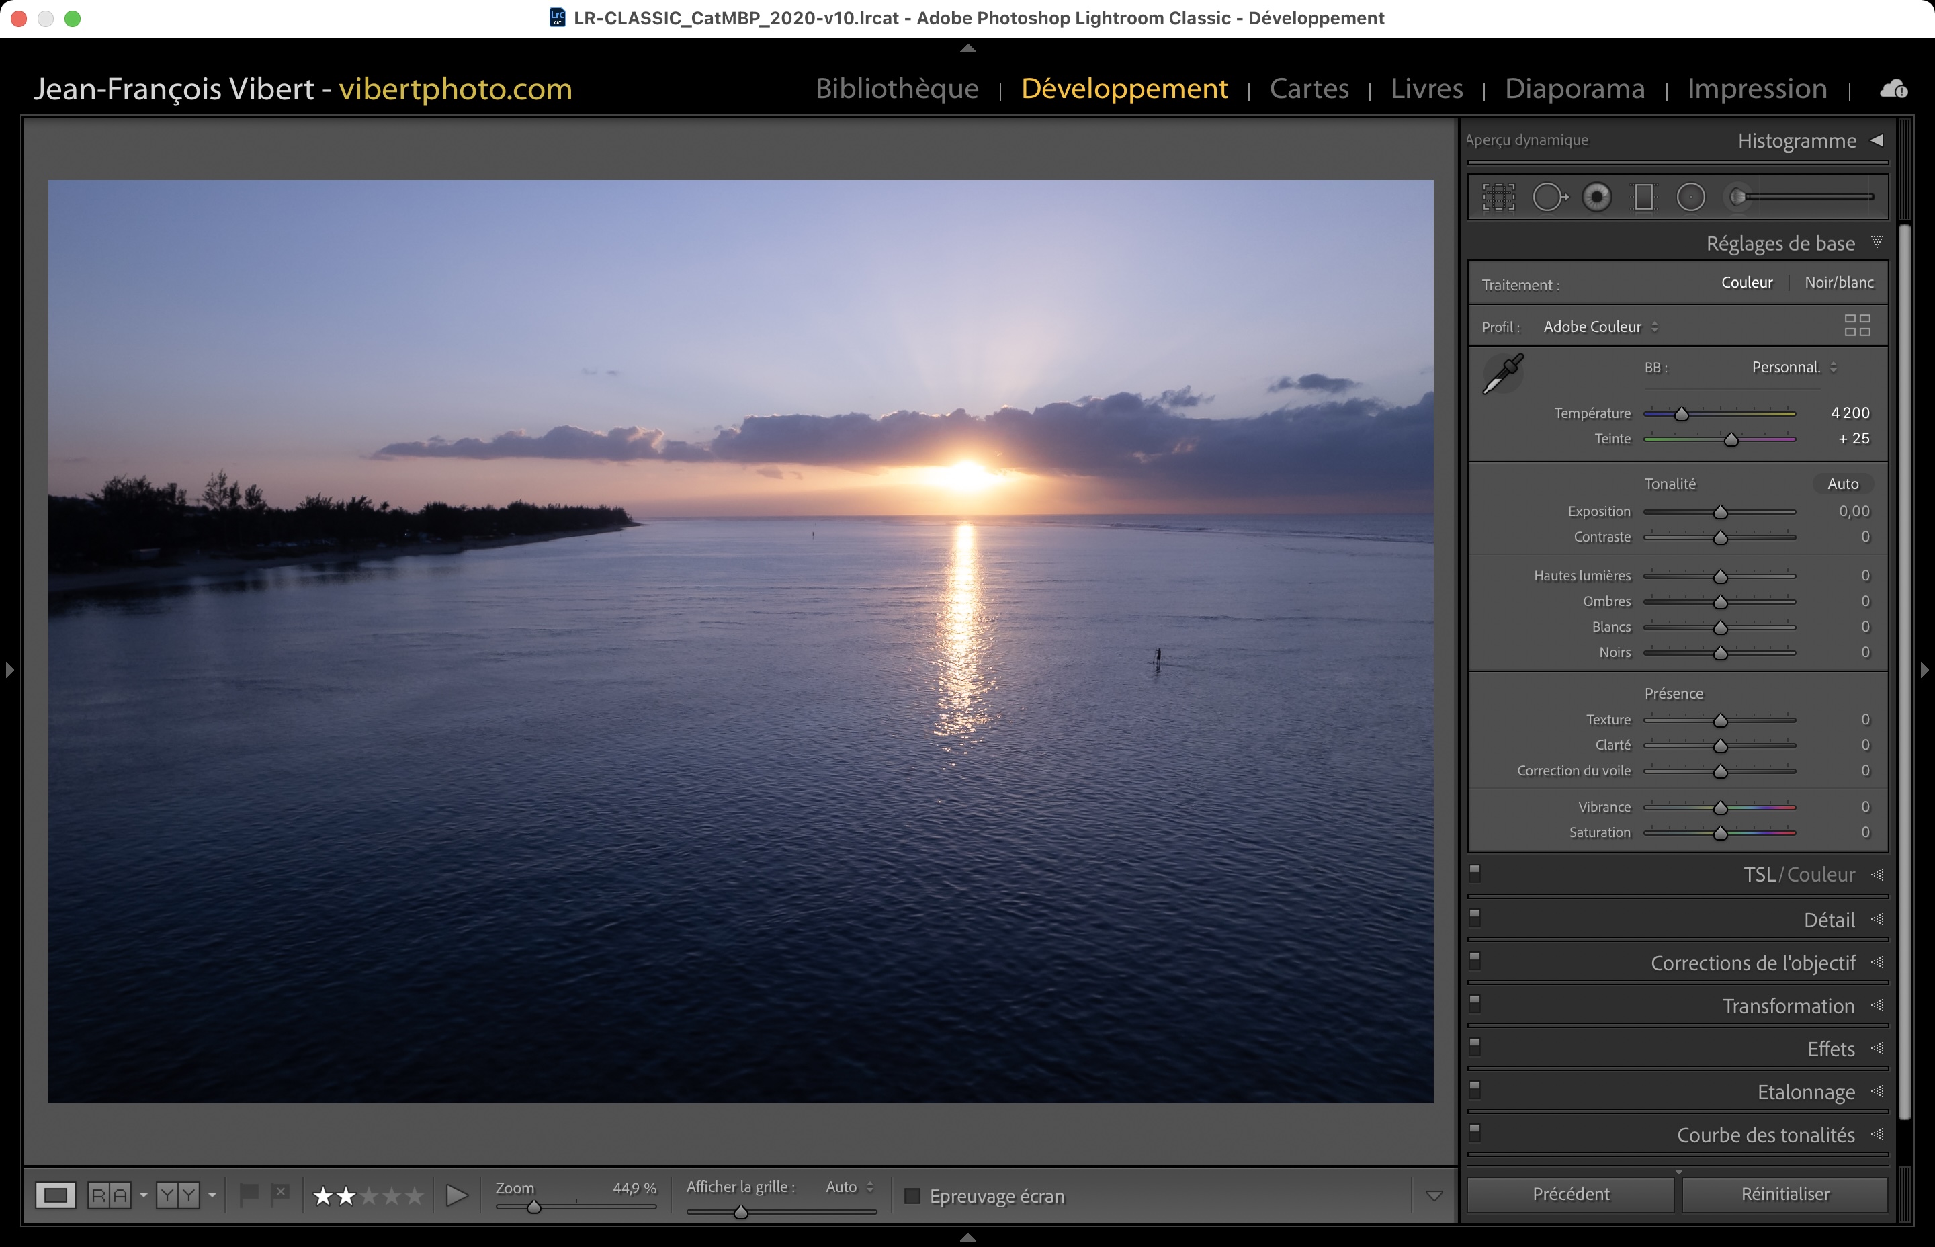
Task: Switch to the Bibliothèque module
Action: point(896,88)
